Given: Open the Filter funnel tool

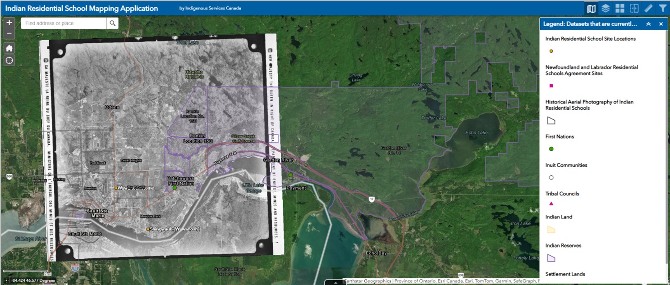Looking at the screenshot, I should 663,8.
